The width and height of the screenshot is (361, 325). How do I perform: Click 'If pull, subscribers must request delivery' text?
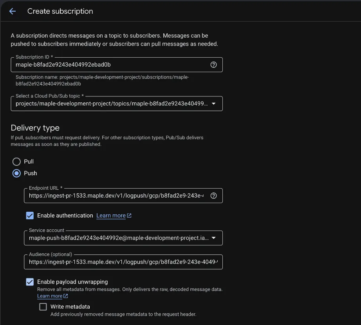[107, 141]
